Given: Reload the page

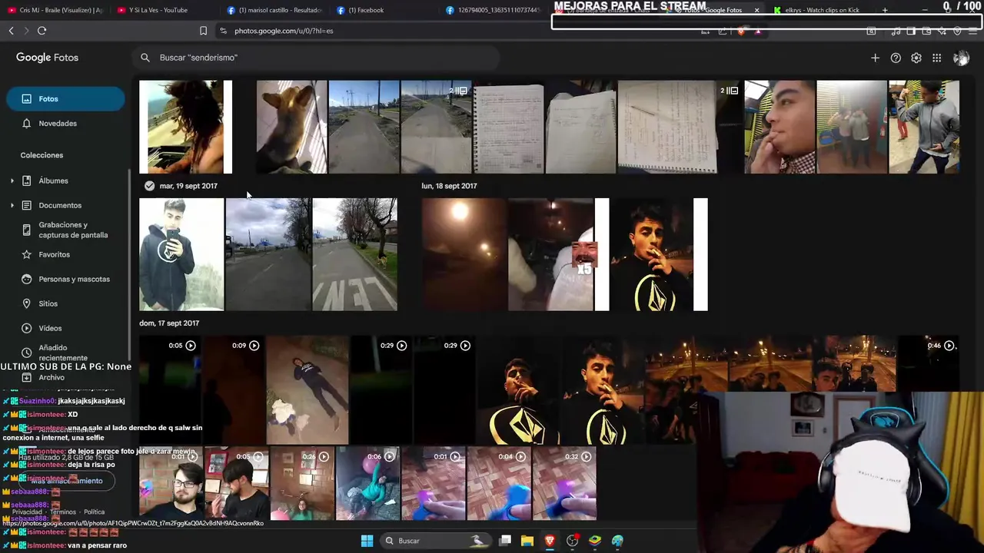Looking at the screenshot, I should [42, 31].
